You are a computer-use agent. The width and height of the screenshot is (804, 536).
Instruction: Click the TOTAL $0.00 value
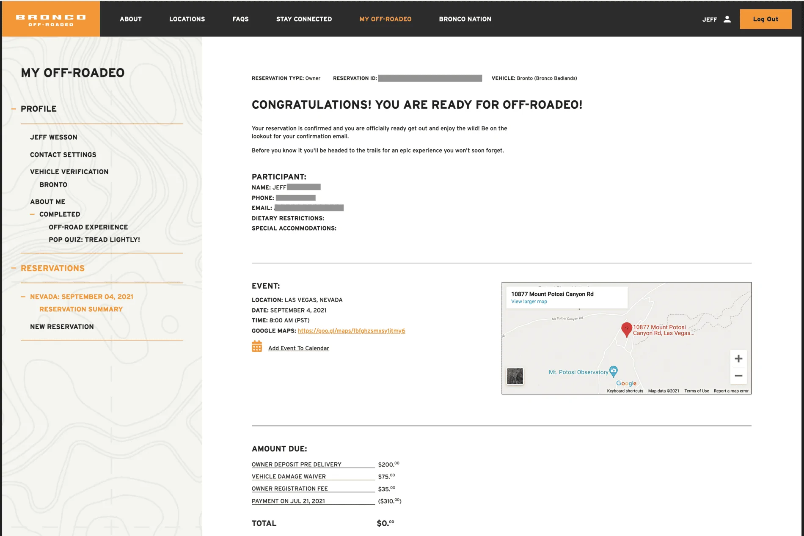(385, 523)
